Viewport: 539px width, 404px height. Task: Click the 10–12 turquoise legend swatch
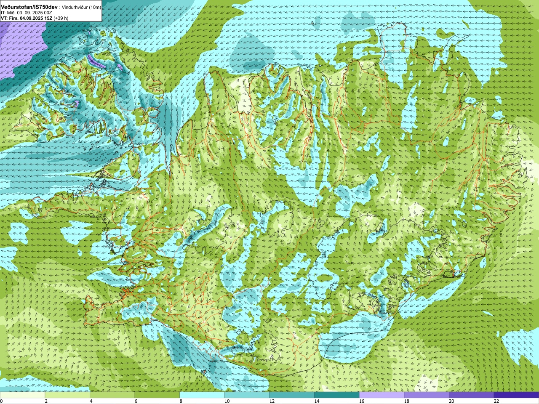pos(247,395)
